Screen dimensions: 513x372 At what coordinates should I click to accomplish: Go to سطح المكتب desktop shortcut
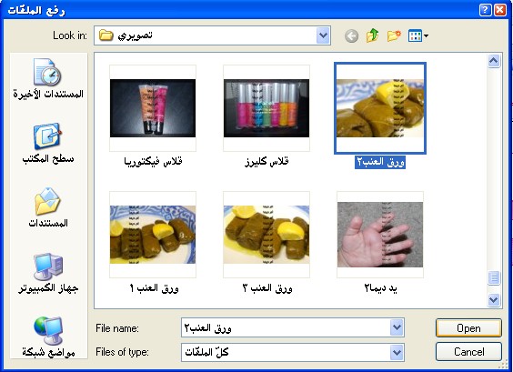click(48, 143)
